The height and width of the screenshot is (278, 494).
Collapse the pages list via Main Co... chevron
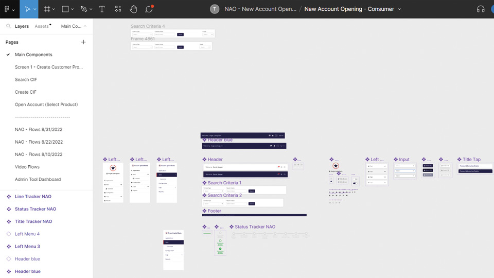click(85, 26)
